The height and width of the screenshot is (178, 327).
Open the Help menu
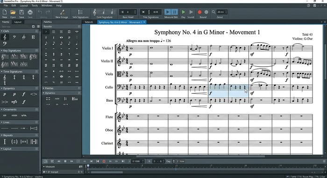[59, 6]
